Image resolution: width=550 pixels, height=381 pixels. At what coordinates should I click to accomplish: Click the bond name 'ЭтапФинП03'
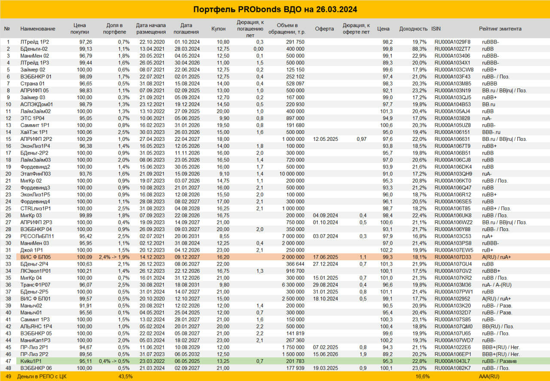(x=35, y=174)
